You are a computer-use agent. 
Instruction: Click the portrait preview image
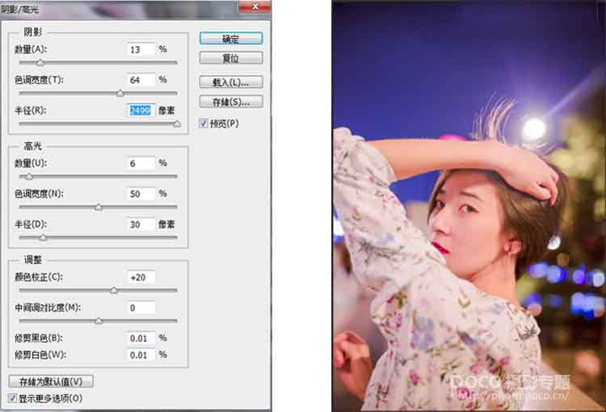point(469,206)
